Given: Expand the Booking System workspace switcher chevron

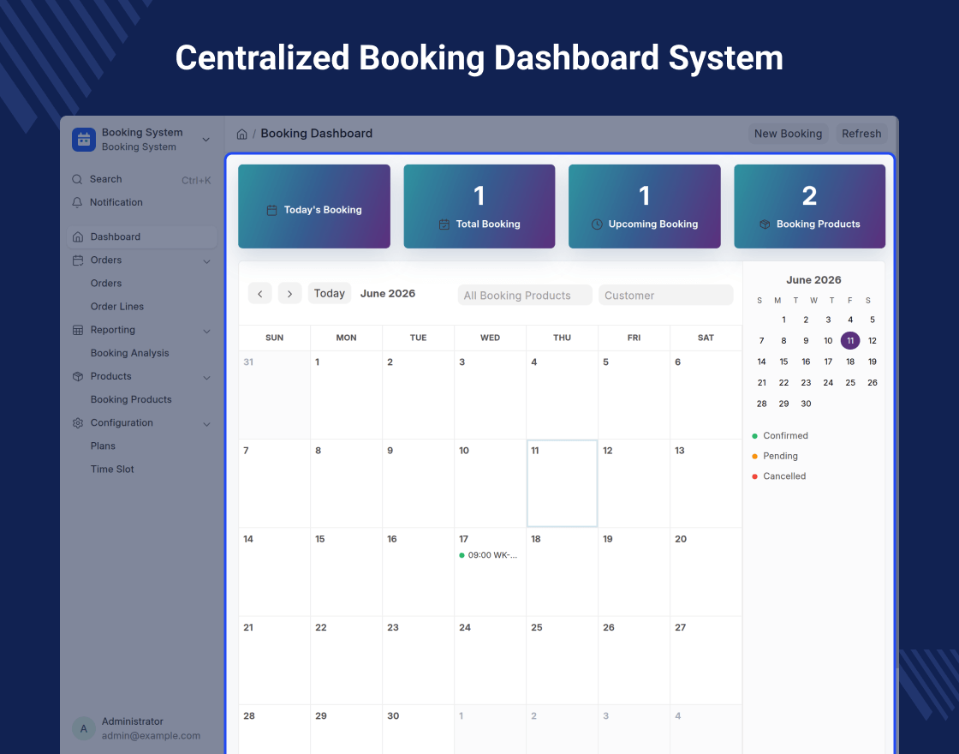Looking at the screenshot, I should 206,140.
